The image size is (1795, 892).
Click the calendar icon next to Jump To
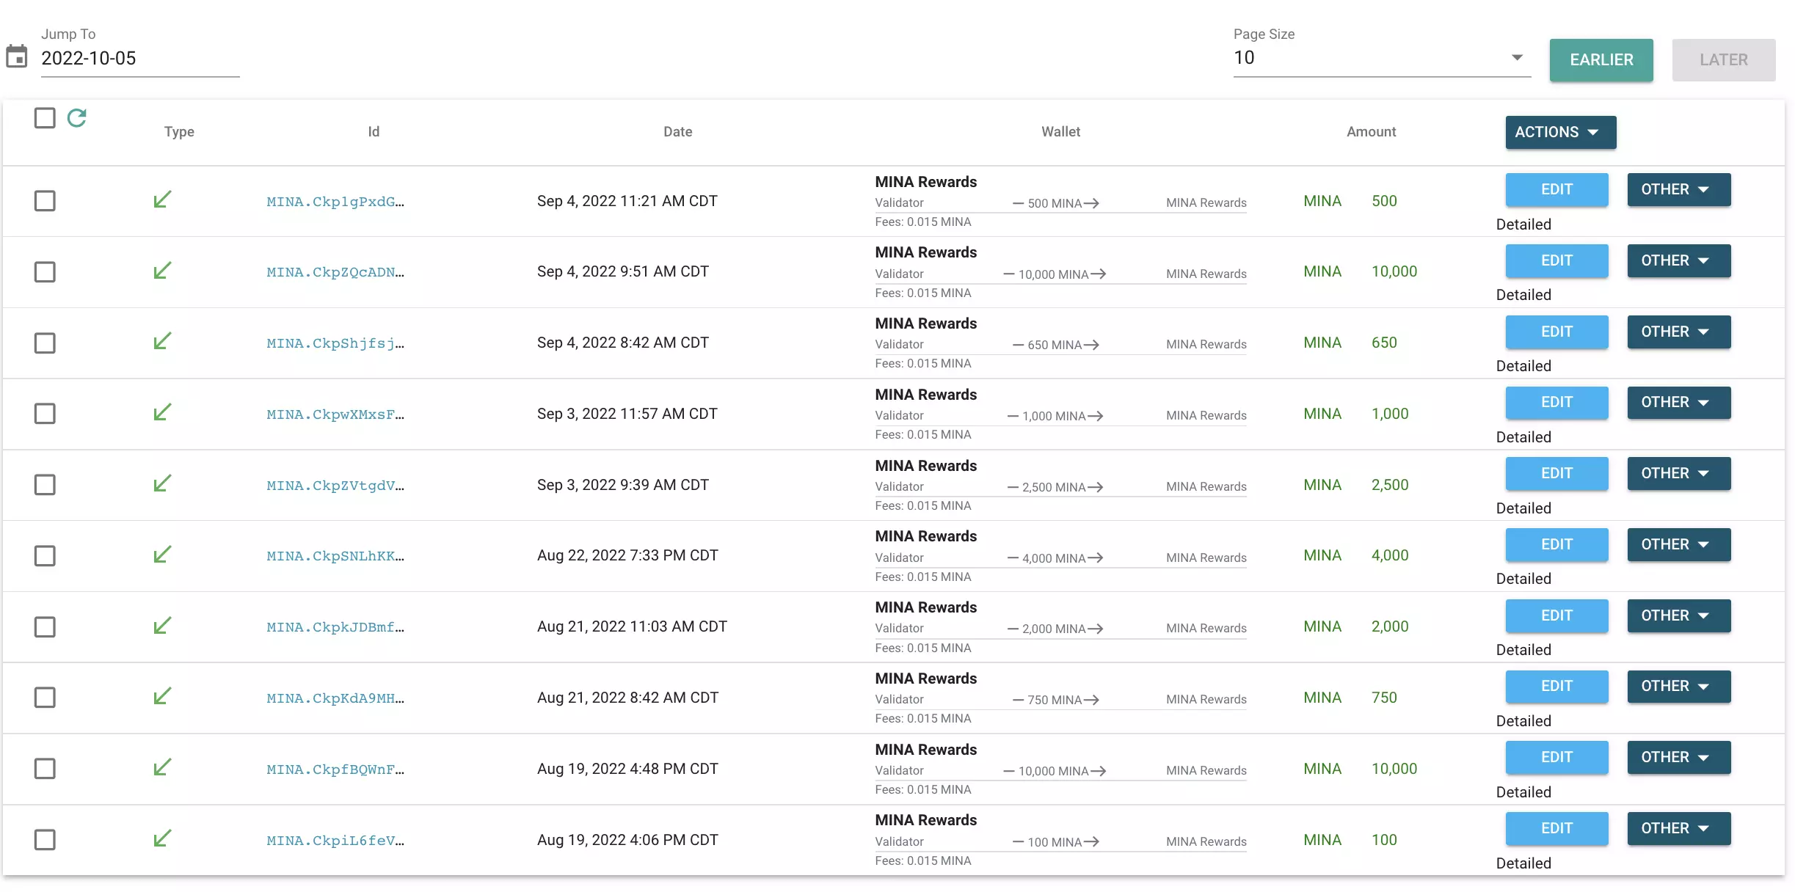coord(17,56)
